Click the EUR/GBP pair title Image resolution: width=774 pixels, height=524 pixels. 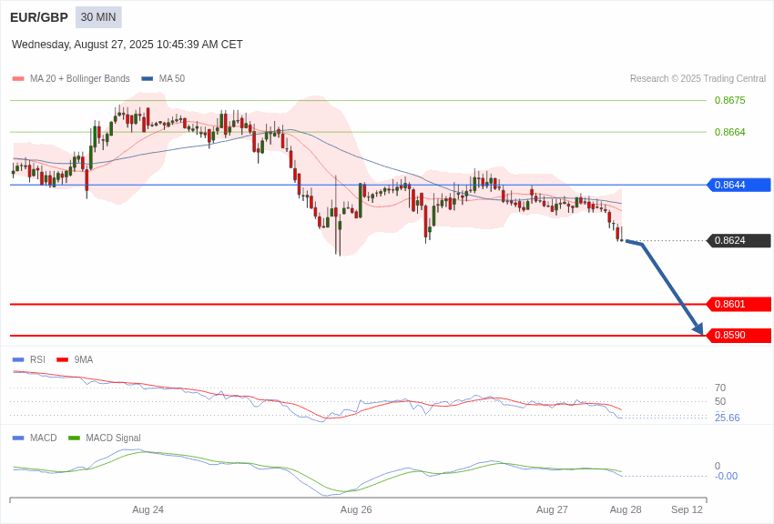click(x=39, y=17)
